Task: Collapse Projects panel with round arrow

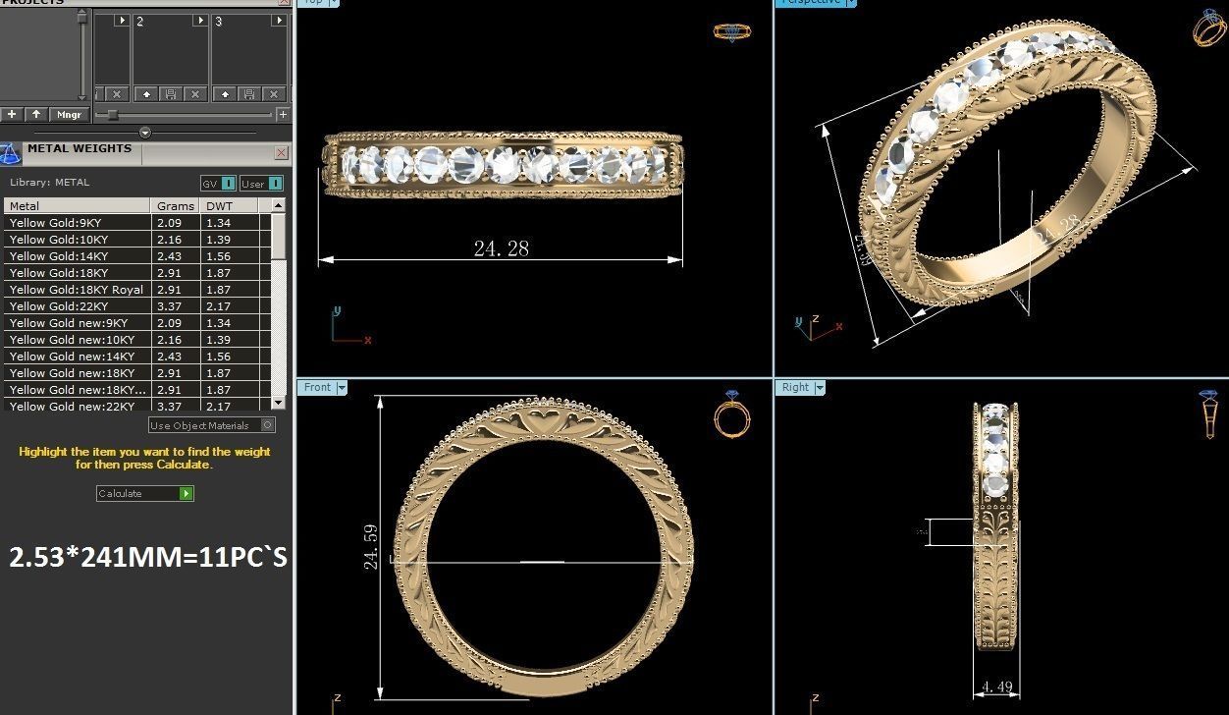Action: point(145,133)
